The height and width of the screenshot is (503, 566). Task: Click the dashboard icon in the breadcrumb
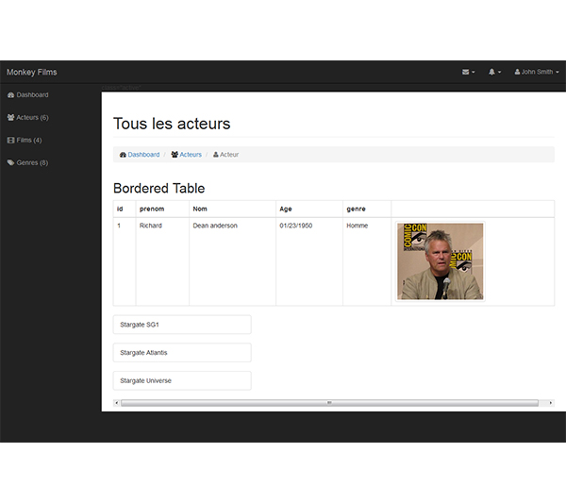click(123, 155)
